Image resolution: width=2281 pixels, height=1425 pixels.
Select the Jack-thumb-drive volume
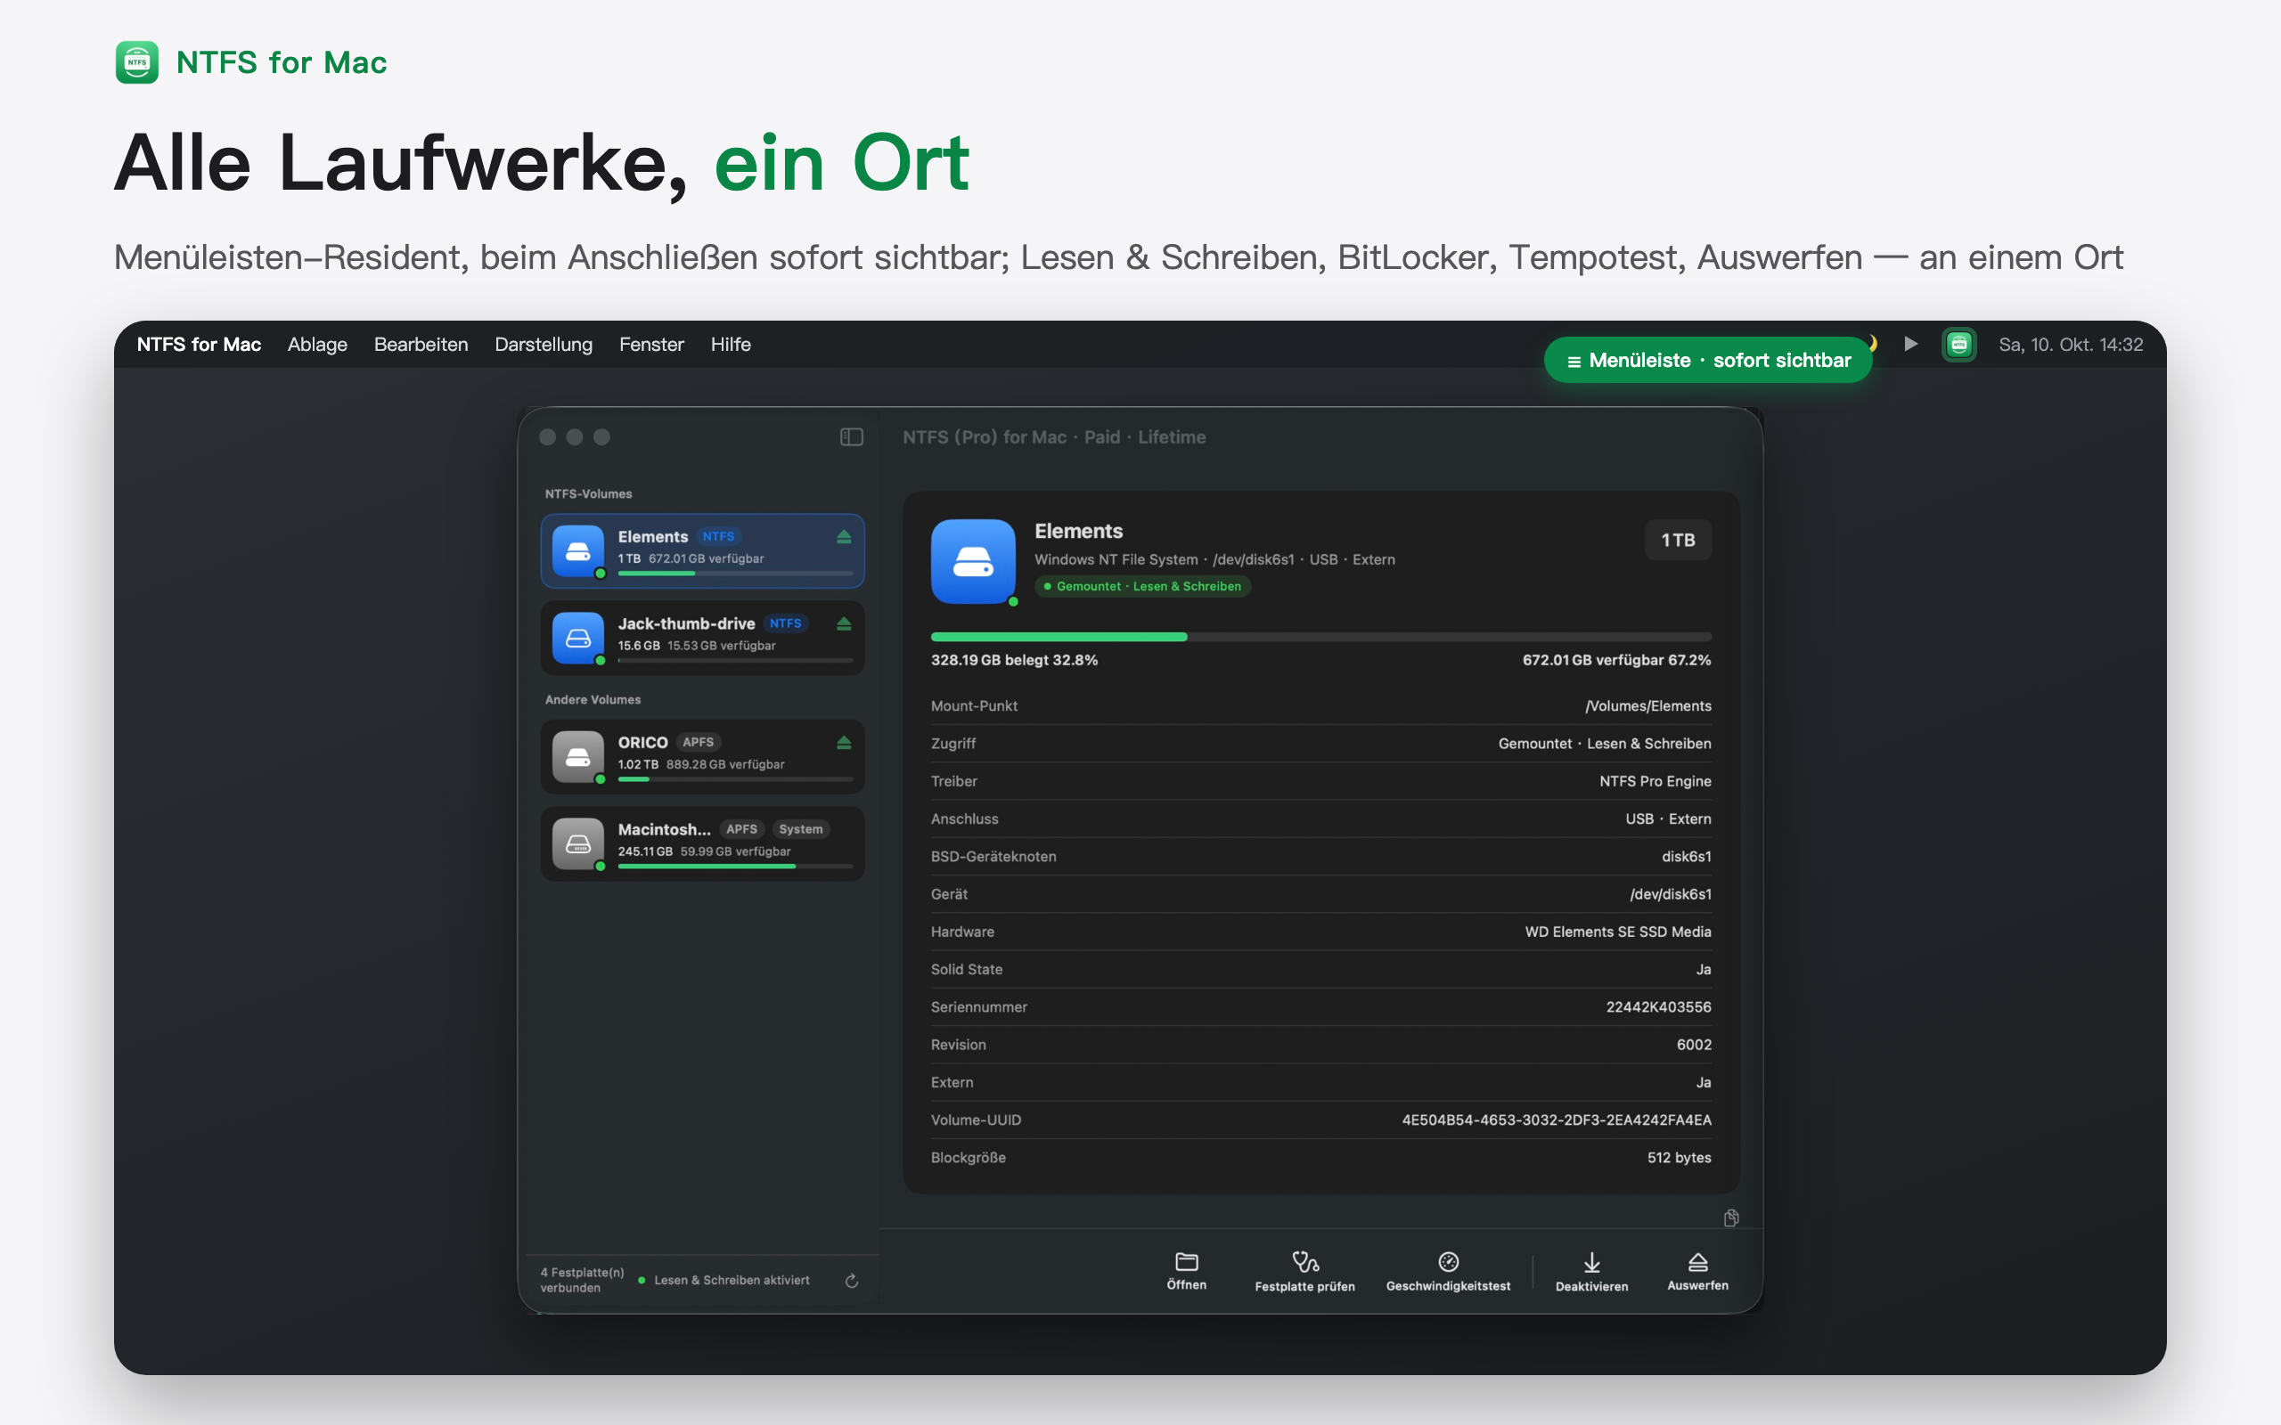click(x=702, y=637)
